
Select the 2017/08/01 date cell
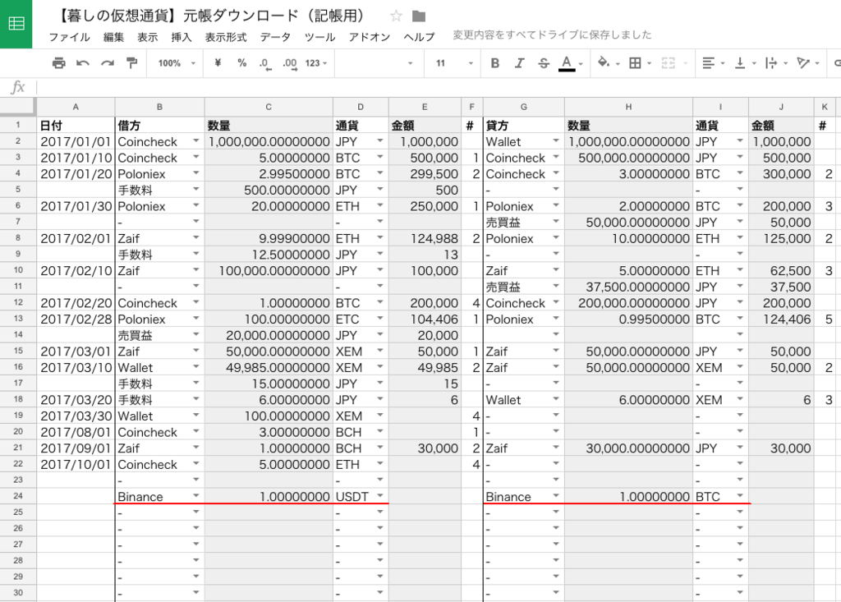click(x=76, y=432)
